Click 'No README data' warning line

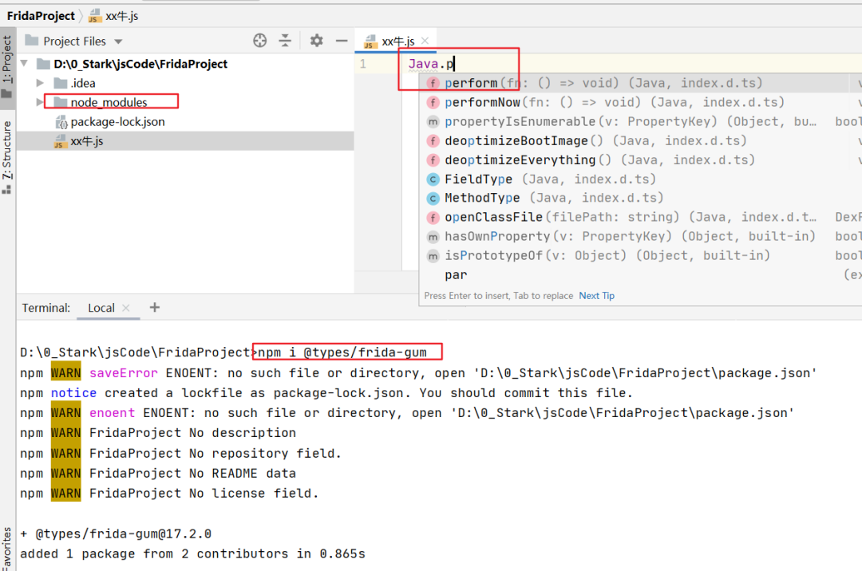(x=158, y=473)
